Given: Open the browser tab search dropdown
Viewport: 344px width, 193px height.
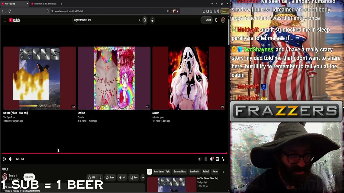Looking at the screenshot, I should click(212, 4).
